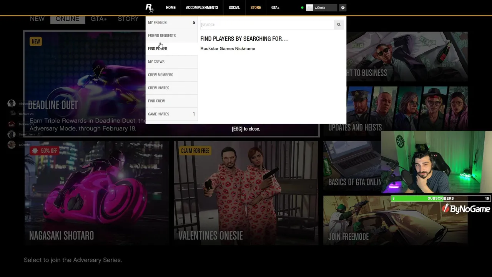
Task: Click the Megamorta player avatar
Action: click(x=12, y=124)
